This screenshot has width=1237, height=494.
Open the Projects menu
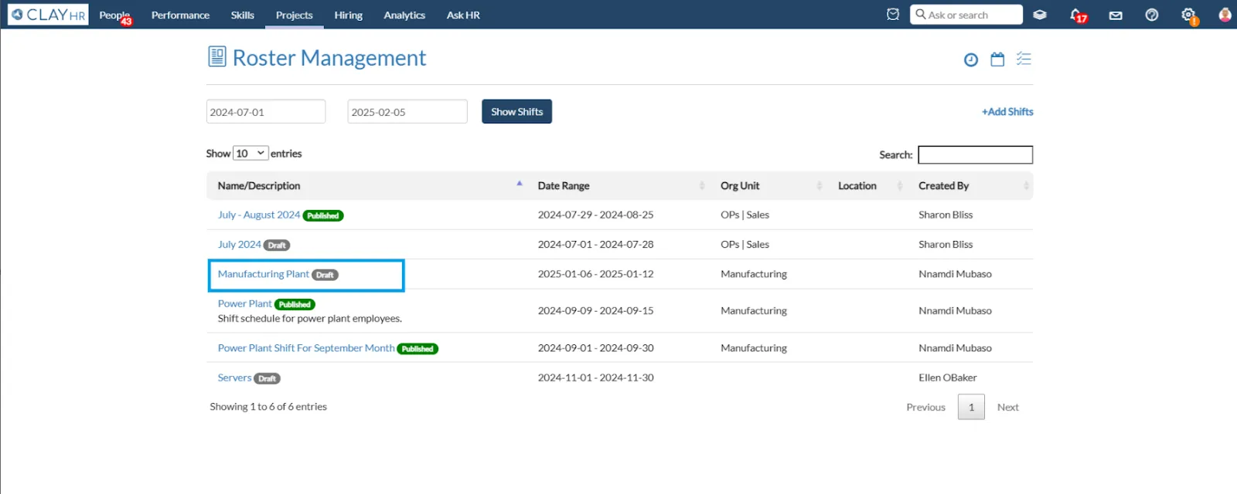295,15
